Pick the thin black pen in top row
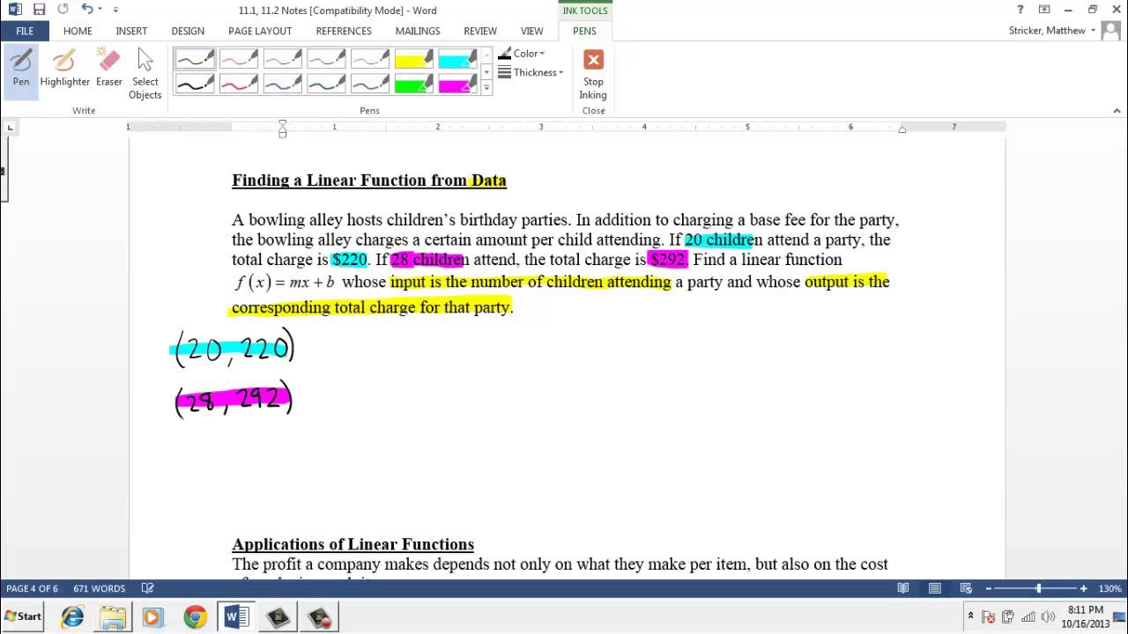The image size is (1128, 634). coord(195,59)
